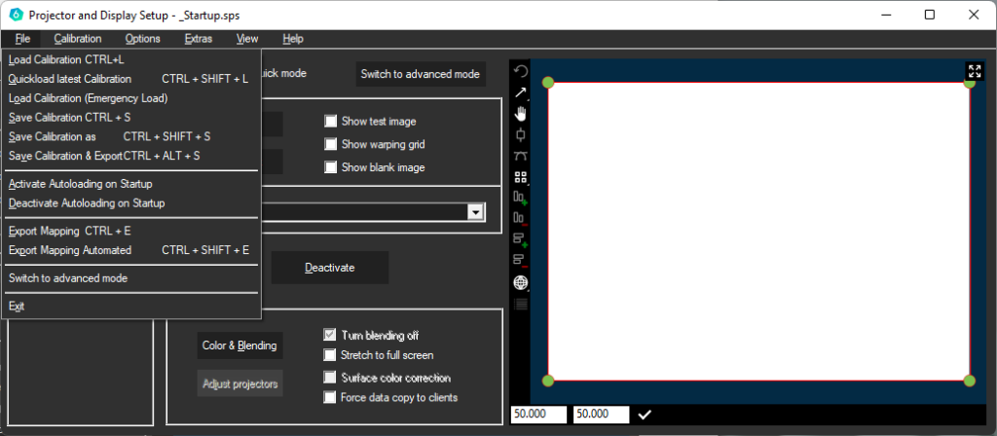
Task: Click the four-squares grid icon
Action: [521, 177]
